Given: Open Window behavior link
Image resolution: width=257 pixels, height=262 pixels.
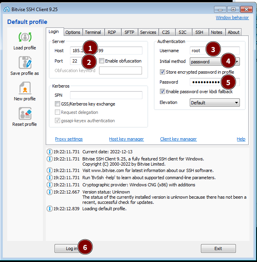Looking at the screenshot, I should point(232,18).
